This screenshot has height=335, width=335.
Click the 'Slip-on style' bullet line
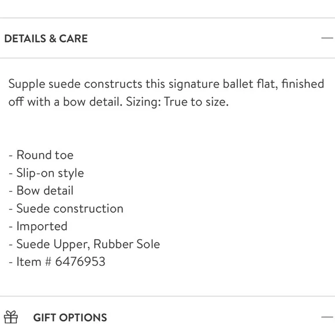point(46,173)
